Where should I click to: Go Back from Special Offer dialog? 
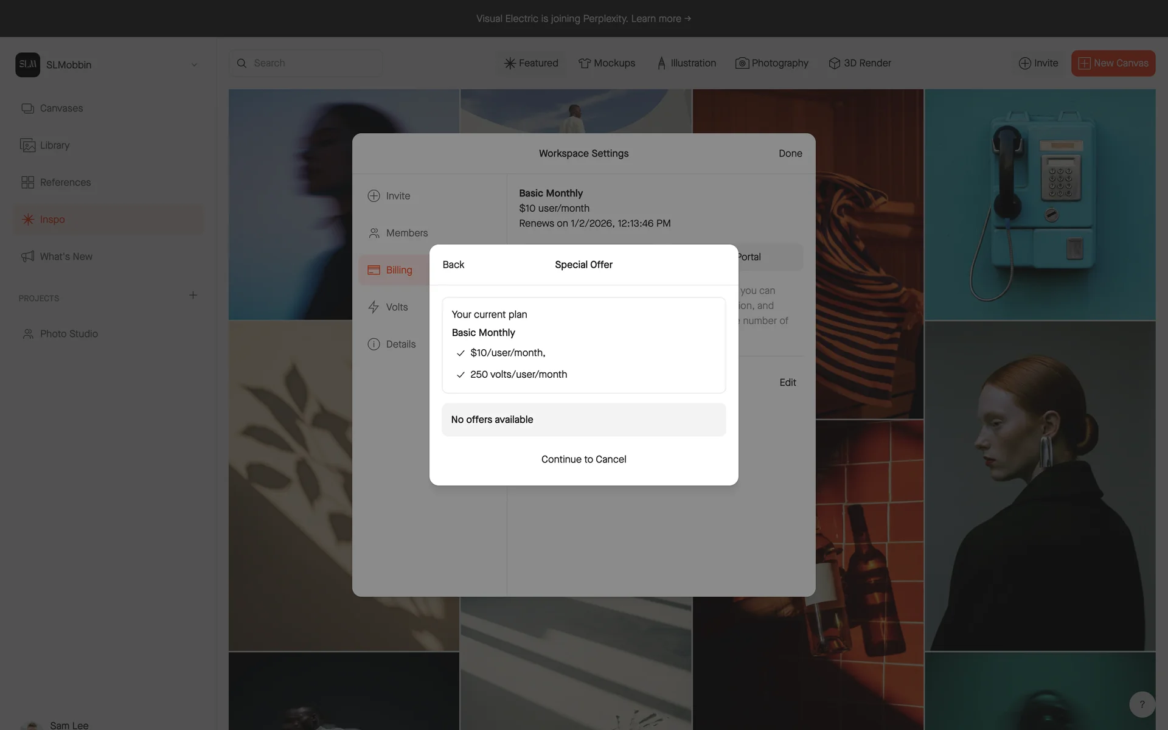(453, 265)
